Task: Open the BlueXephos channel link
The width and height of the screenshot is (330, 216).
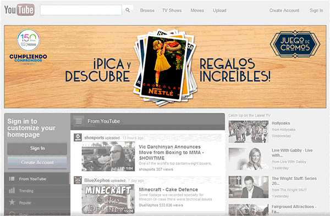Action: point(97,180)
